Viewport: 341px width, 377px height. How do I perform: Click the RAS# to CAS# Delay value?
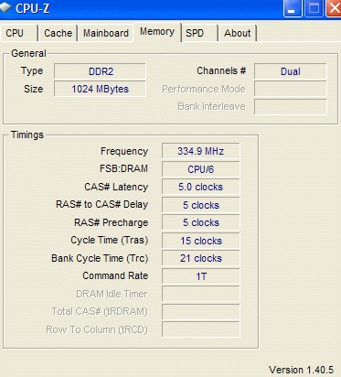pos(201,205)
